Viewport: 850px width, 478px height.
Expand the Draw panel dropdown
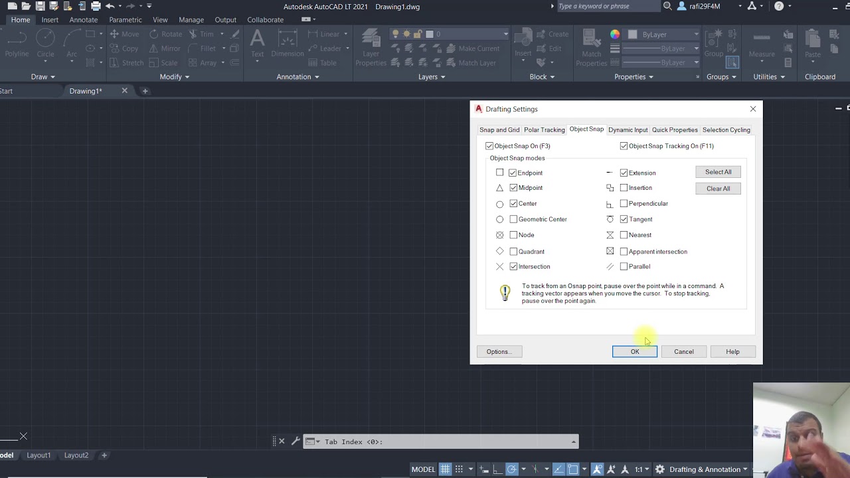(43, 77)
